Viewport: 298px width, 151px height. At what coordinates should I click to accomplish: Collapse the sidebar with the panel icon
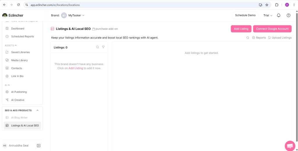click(39, 146)
